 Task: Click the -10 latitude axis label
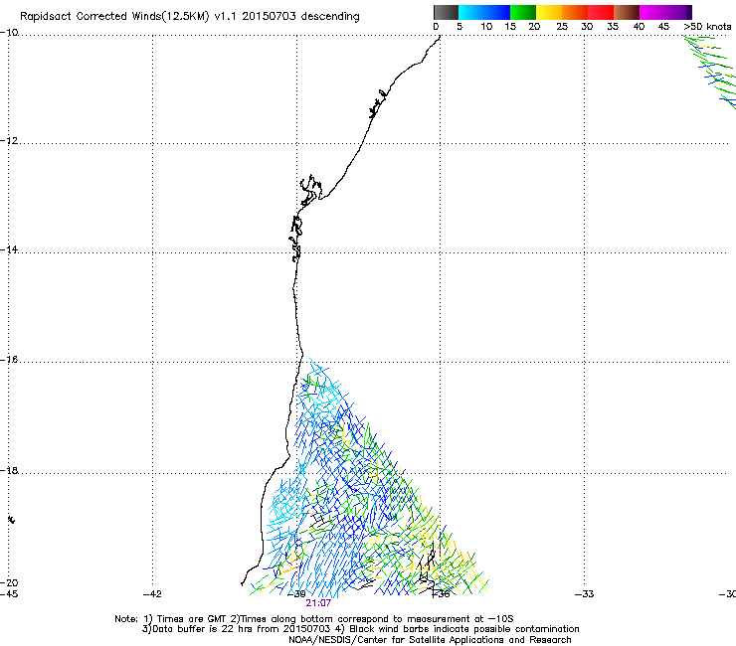9,33
